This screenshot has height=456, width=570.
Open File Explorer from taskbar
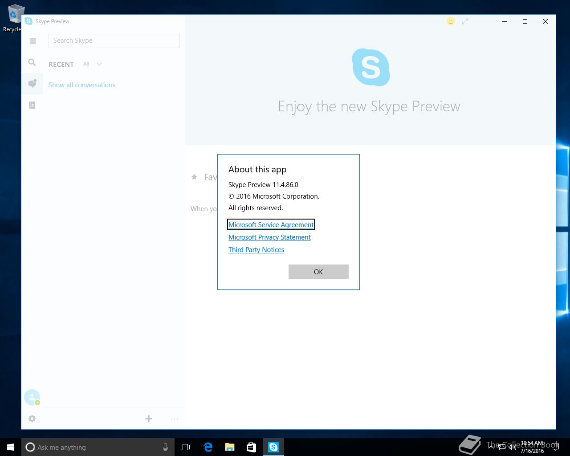(230, 447)
